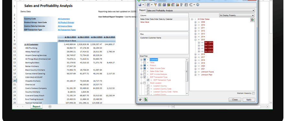
Task: Select row header 20 in spreadsheet
Action: (15, 81)
